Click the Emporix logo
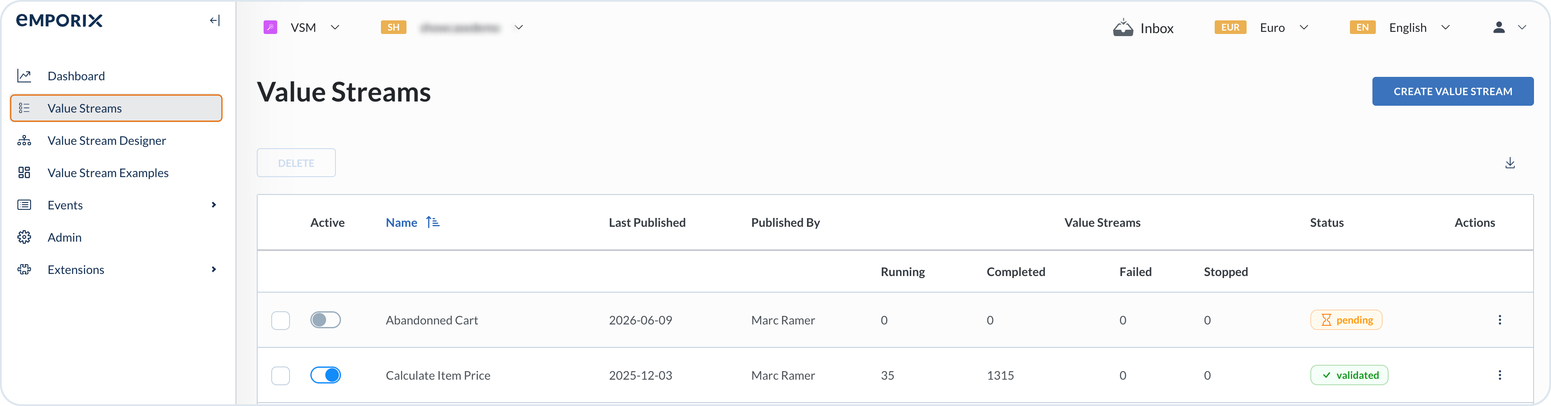This screenshot has height=406, width=1551. tap(59, 20)
